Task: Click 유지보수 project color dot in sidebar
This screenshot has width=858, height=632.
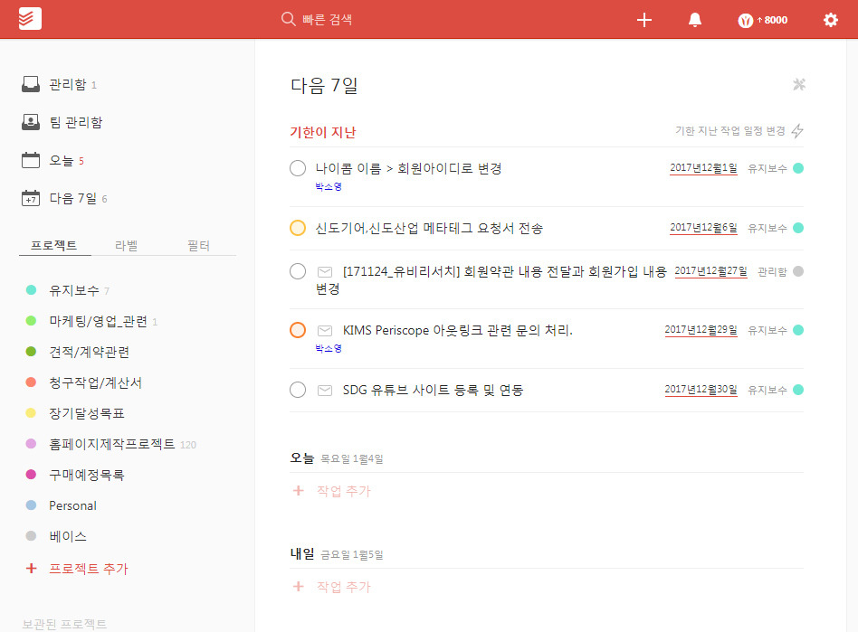Action: [x=31, y=289]
